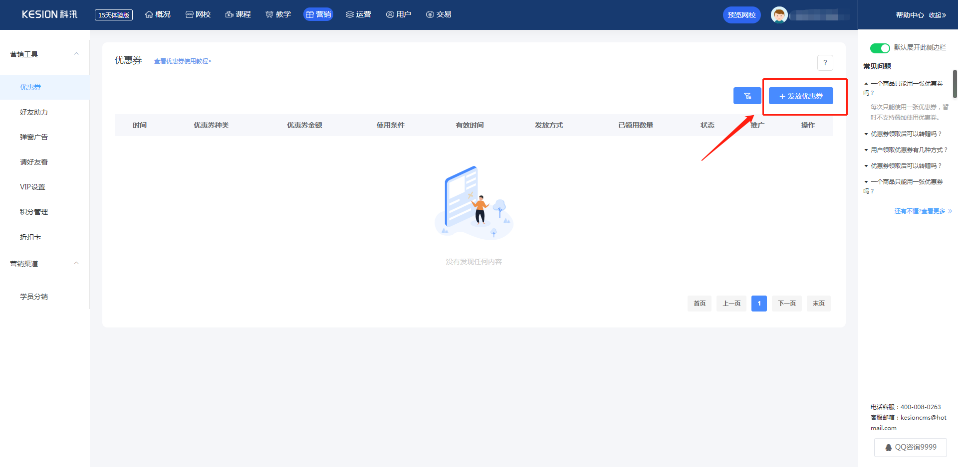
Task: Click the help sidebar scrollbar
Action: (x=955, y=84)
